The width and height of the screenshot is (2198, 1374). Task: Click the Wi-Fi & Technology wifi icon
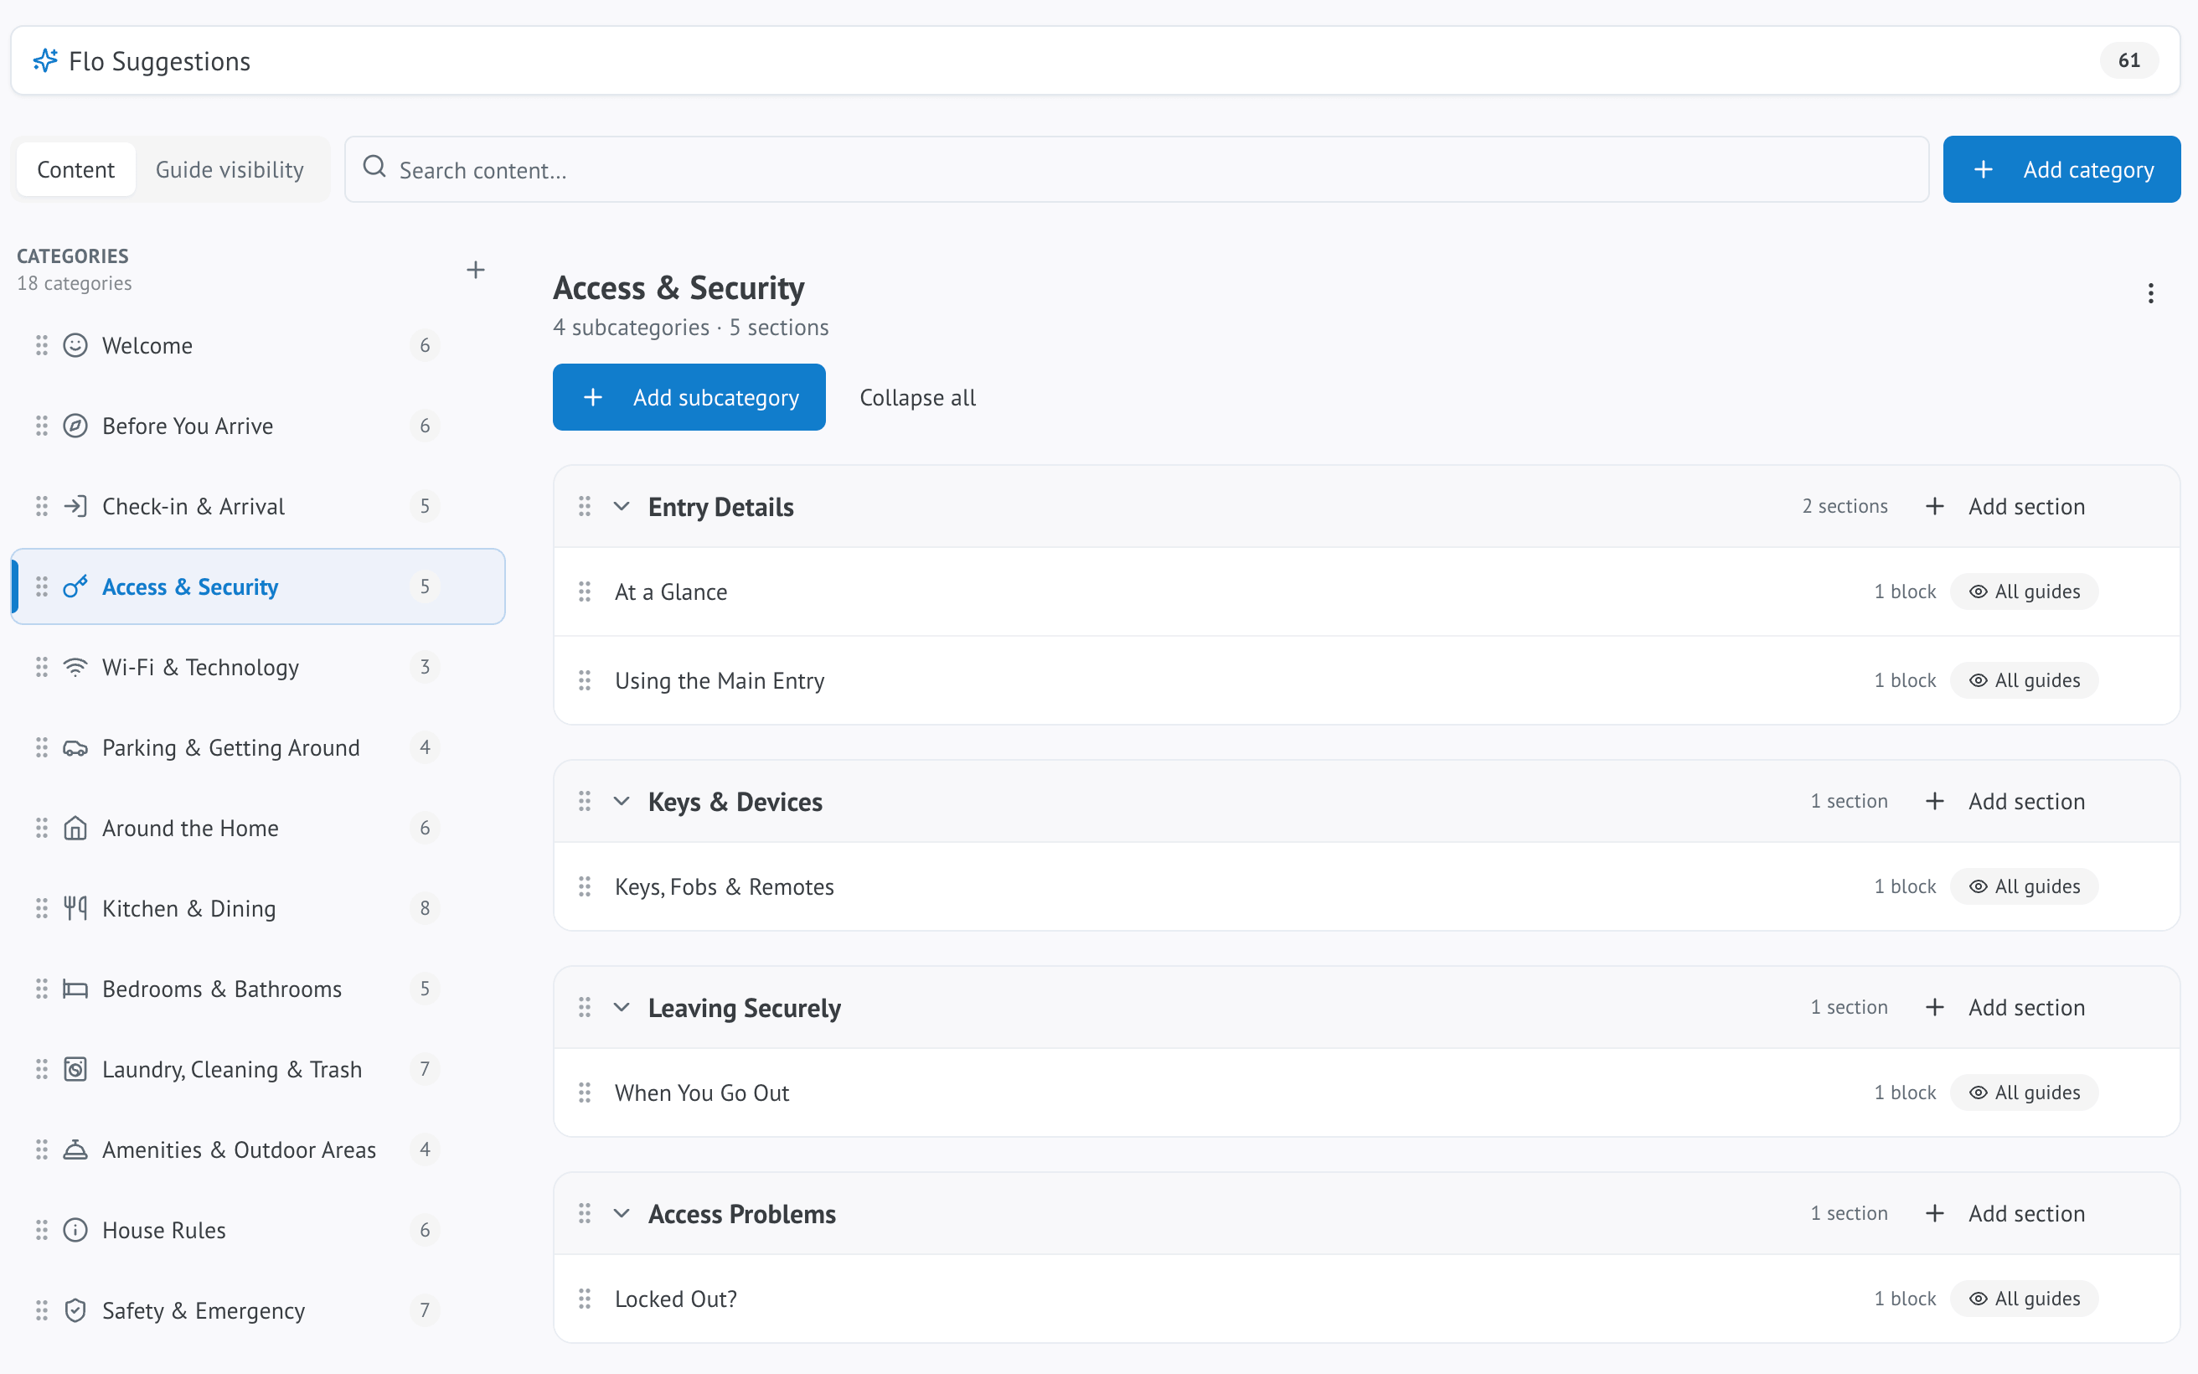point(75,667)
